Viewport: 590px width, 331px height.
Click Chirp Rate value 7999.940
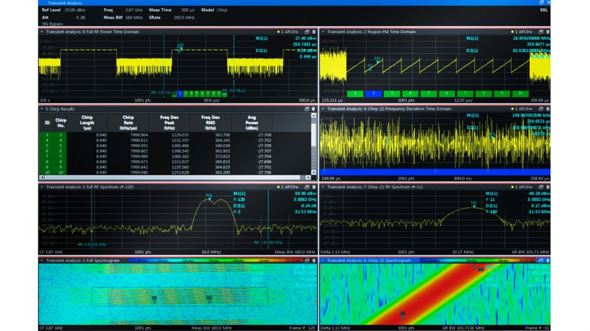[140, 173]
